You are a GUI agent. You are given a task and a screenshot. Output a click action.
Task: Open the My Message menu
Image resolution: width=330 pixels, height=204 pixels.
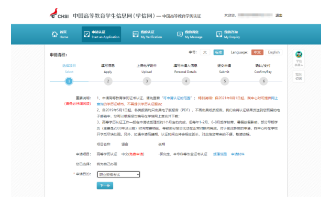click(x=190, y=34)
